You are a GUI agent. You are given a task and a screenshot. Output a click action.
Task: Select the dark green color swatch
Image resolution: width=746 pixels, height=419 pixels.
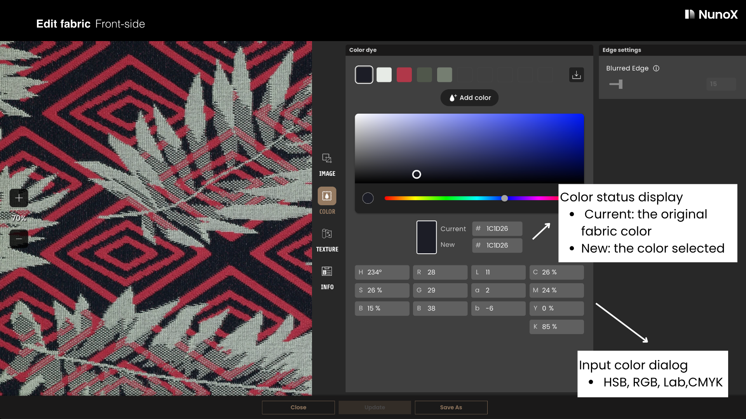click(425, 75)
